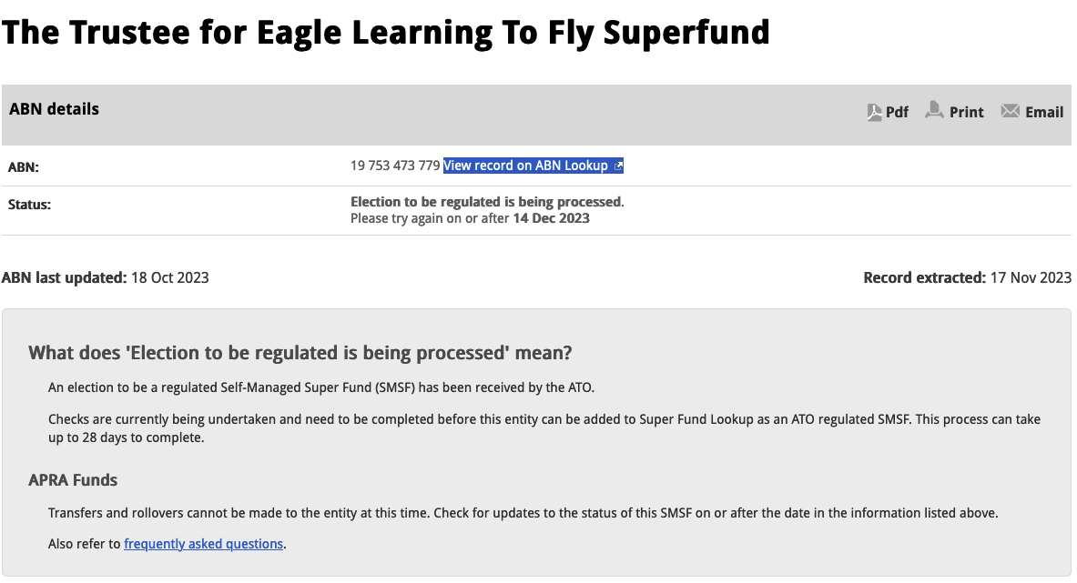Viewport: 1077px width, 583px height.
Task: Click the Email envelope icon
Action: point(1010,111)
